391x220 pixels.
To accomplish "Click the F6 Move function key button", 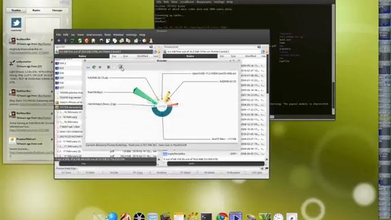I will tap(161, 172).
